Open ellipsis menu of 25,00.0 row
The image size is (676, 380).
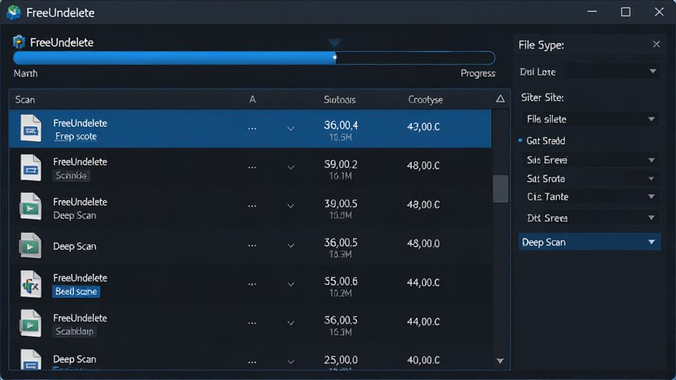(252, 362)
